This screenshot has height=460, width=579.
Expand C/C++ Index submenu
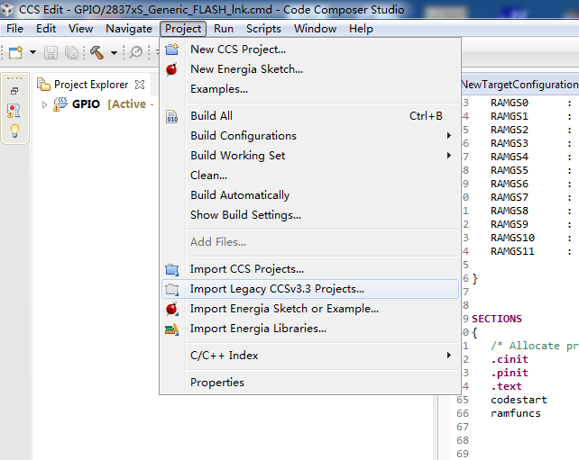(x=310, y=356)
